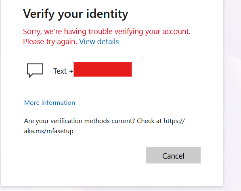This screenshot has height=191, width=241.
Task: Click the 'Sorry, we're having trouble' error text
Action: tap(68, 32)
